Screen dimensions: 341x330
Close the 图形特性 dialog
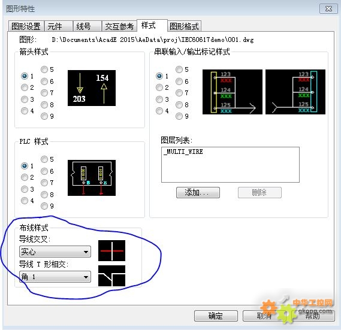[x=328, y=9]
